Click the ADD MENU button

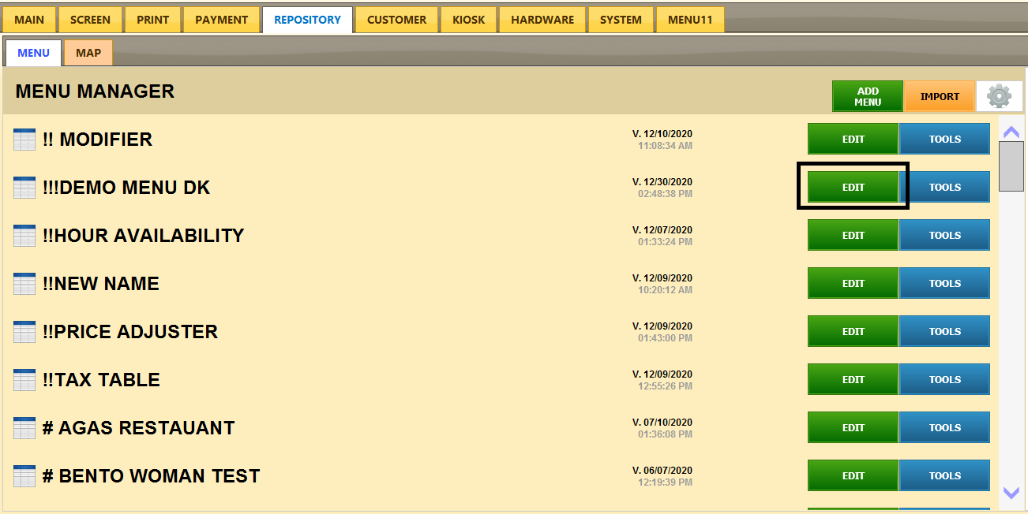coord(868,96)
